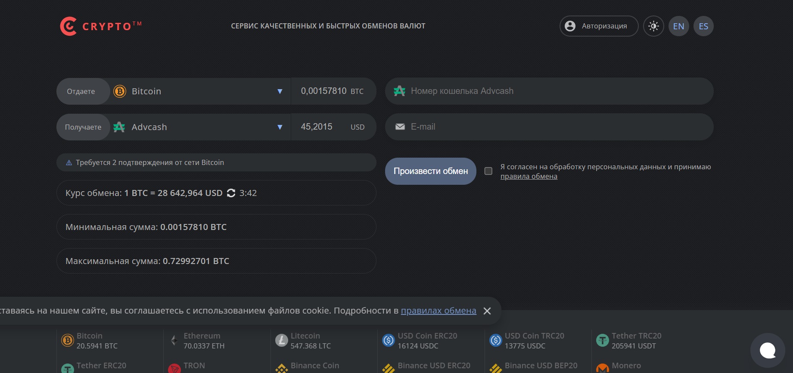The width and height of the screenshot is (793, 373).
Task: Click the Crypto logo icon
Action: coord(68,26)
